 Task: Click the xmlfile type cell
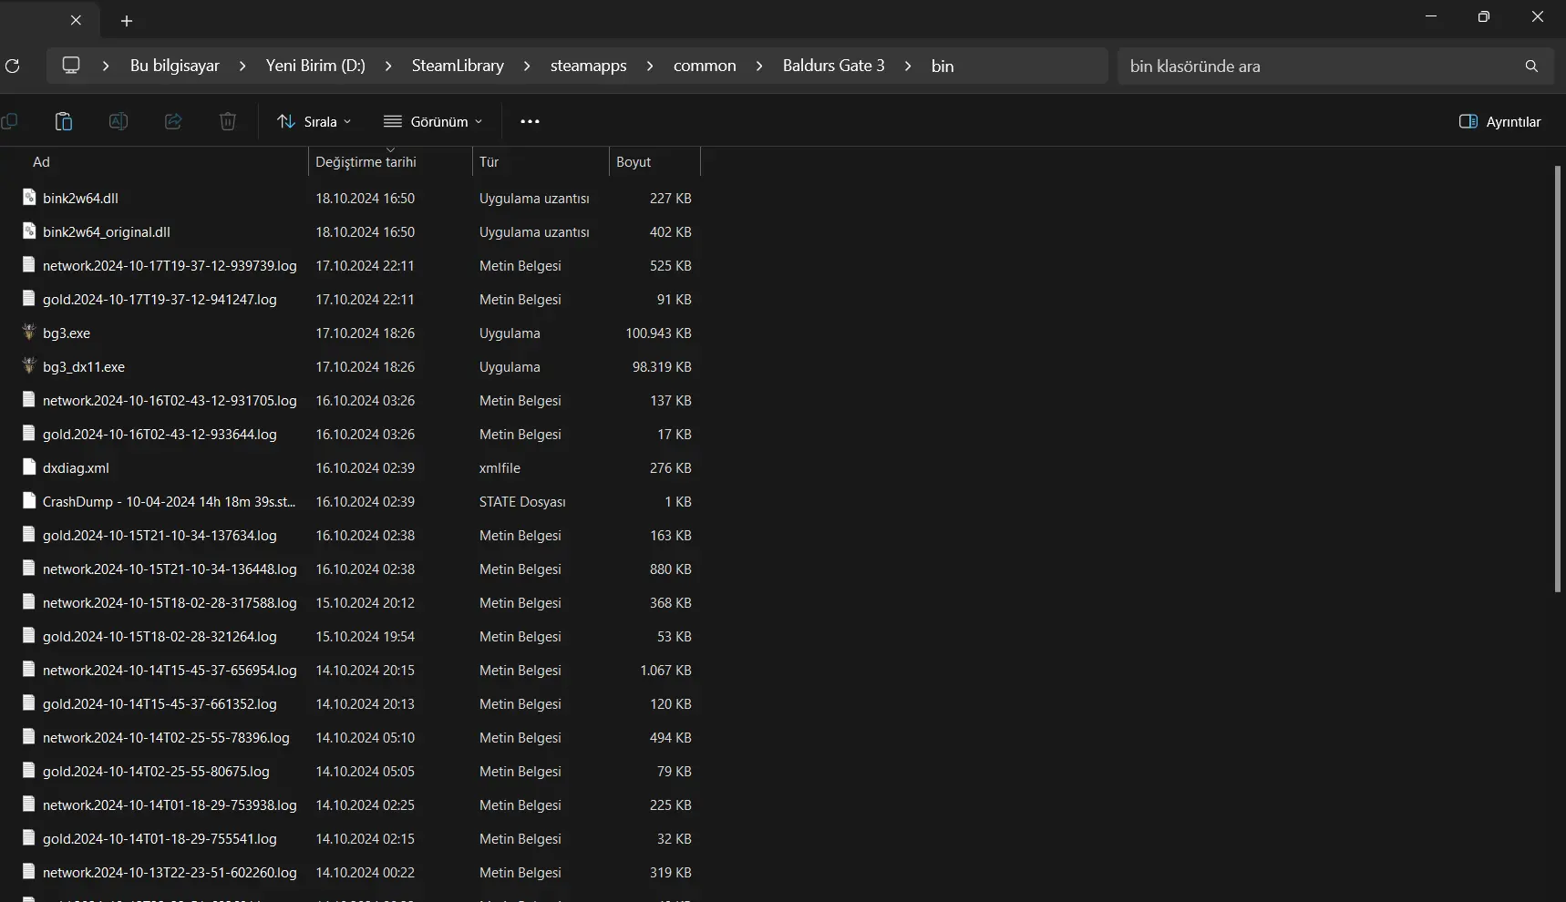[x=500, y=467]
